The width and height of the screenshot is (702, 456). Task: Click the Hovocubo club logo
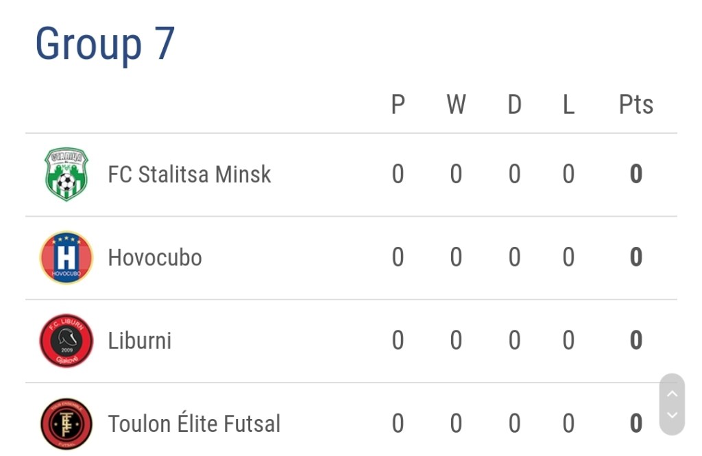click(66, 258)
